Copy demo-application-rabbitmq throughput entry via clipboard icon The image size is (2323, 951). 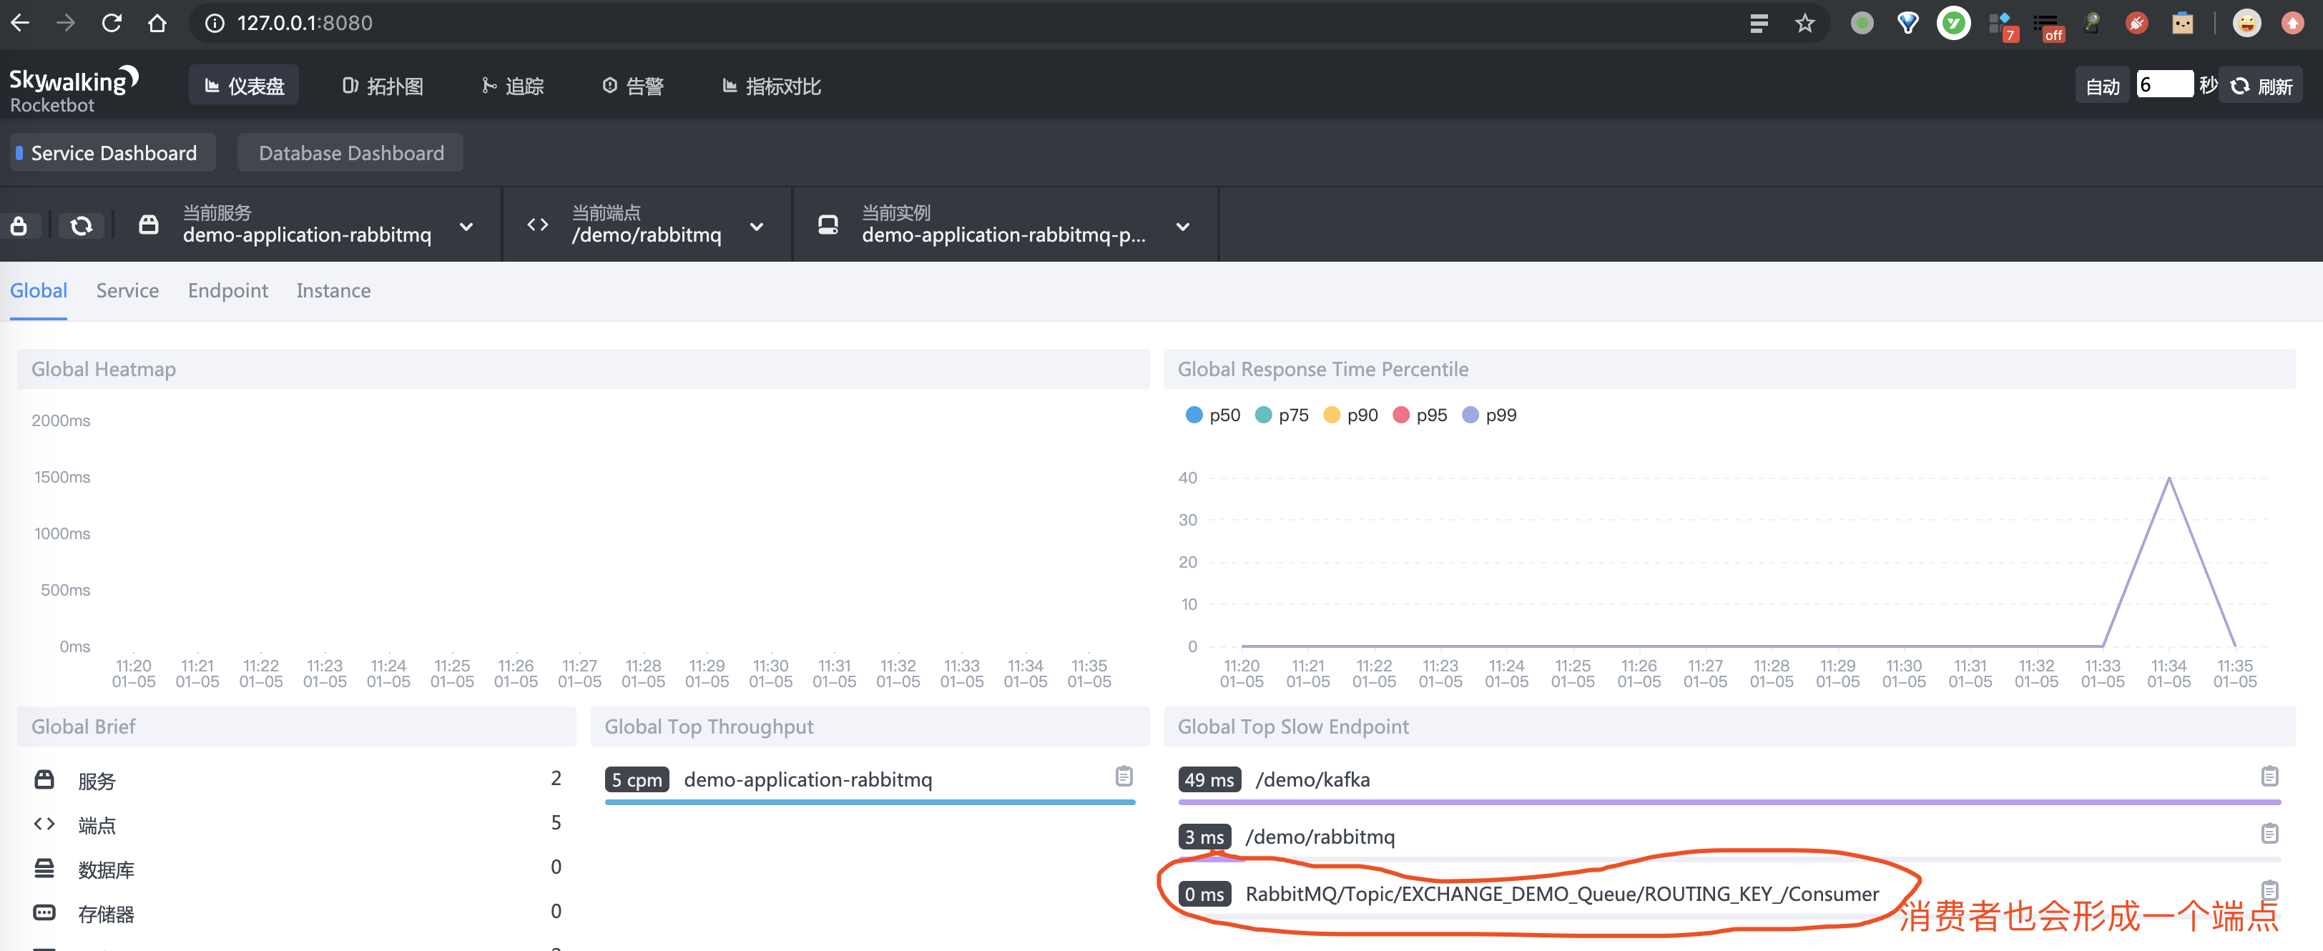[x=1124, y=776]
